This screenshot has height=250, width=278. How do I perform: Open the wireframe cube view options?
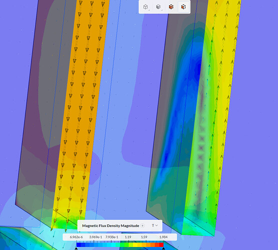145,7
